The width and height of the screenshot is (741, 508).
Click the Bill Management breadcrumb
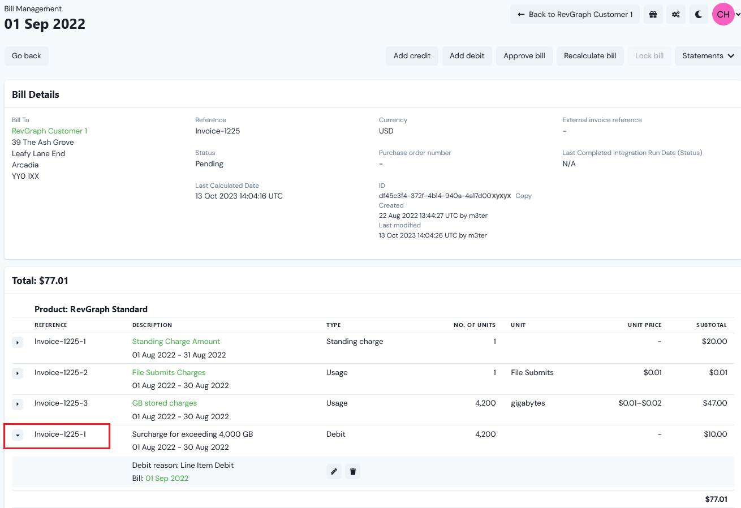pos(33,8)
